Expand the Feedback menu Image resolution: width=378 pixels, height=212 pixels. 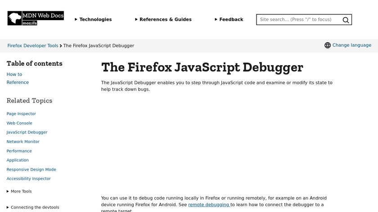[229, 19]
